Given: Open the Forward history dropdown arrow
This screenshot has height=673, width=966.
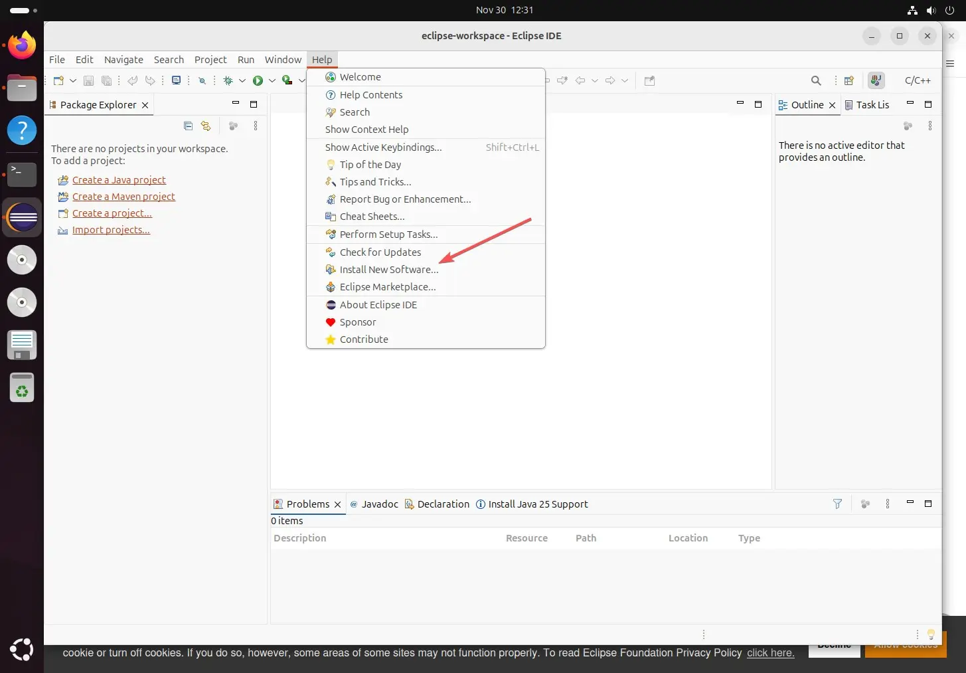Looking at the screenshot, I should [x=625, y=80].
